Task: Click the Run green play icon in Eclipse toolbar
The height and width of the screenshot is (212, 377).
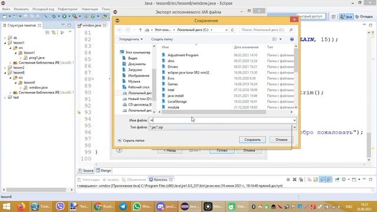Action: coord(64,16)
